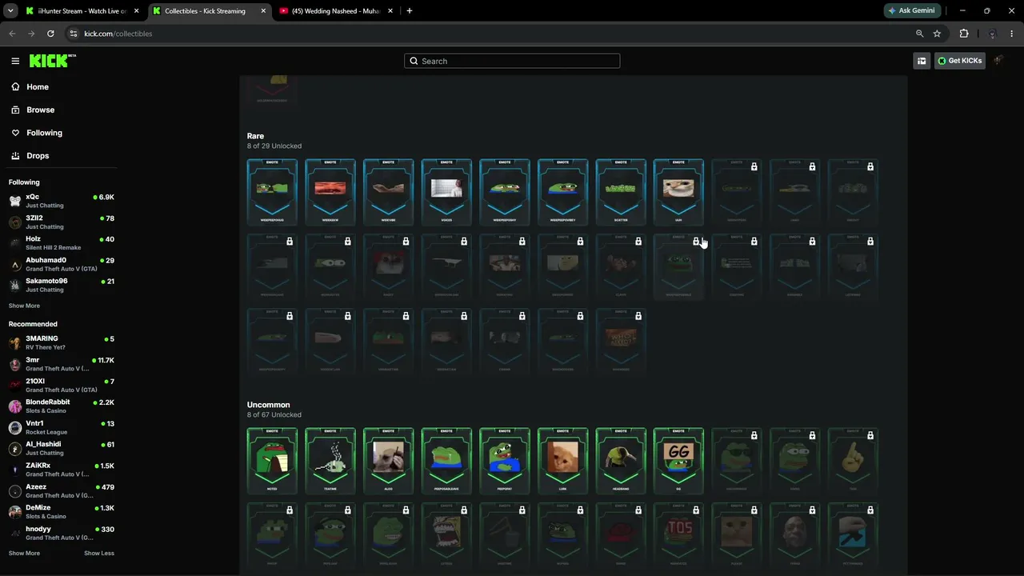
Task: Click the "8 of 29 Unlocked" Rare count
Action: [274, 146]
